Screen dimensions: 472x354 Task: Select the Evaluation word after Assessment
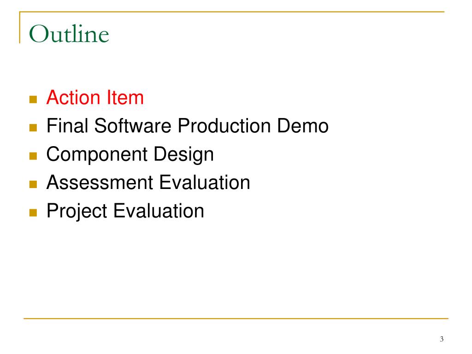pyautogui.click(x=205, y=183)
